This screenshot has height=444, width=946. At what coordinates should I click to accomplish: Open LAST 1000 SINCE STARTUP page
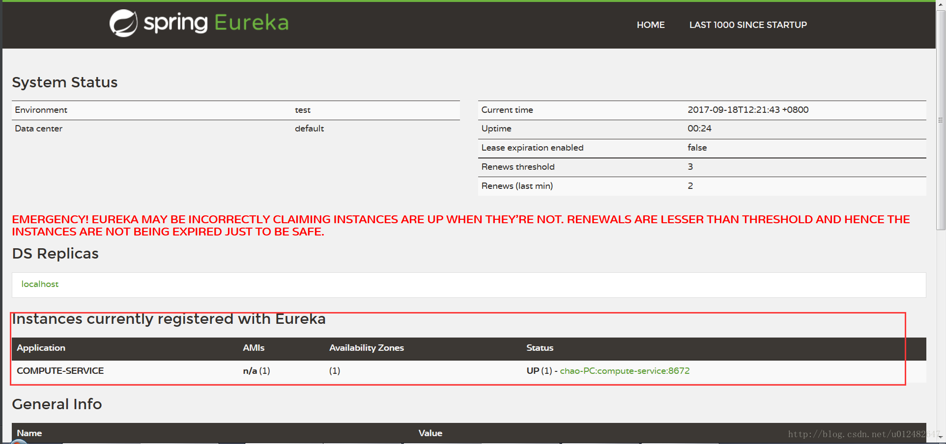click(748, 25)
